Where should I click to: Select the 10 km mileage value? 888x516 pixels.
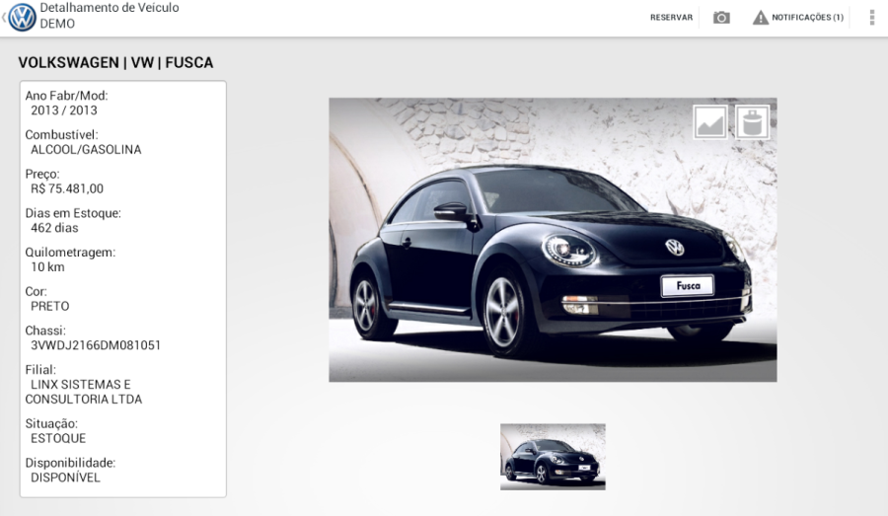coord(47,266)
